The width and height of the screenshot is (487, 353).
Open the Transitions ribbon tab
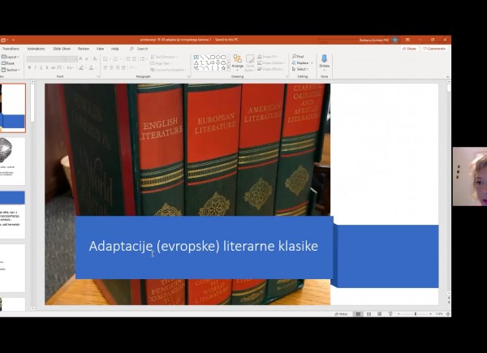[11, 49]
